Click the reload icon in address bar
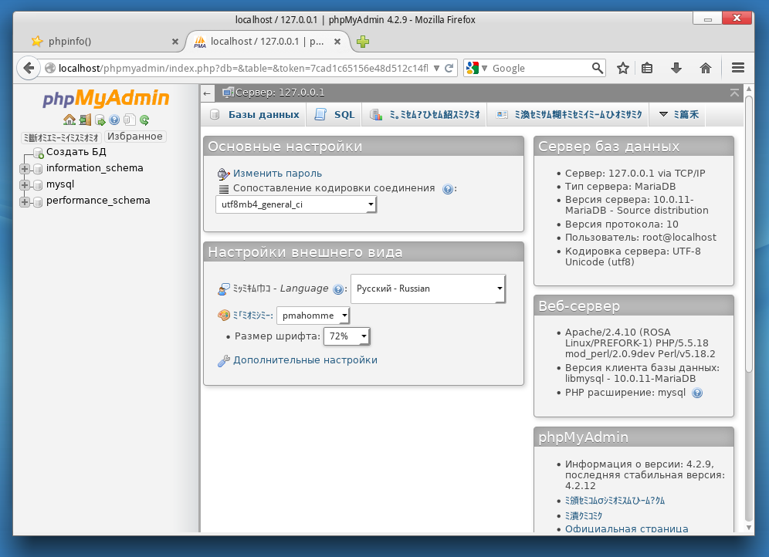Image resolution: width=769 pixels, height=557 pixels. tap(449, 68)
